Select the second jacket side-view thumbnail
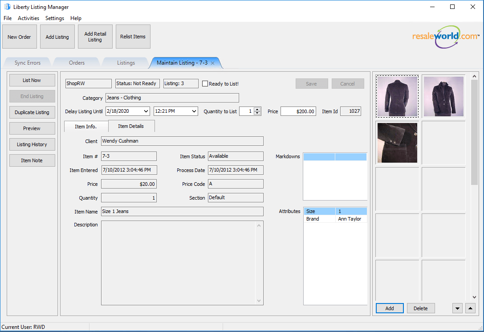The width and height of the screenshot is (484, 332). 443,96
